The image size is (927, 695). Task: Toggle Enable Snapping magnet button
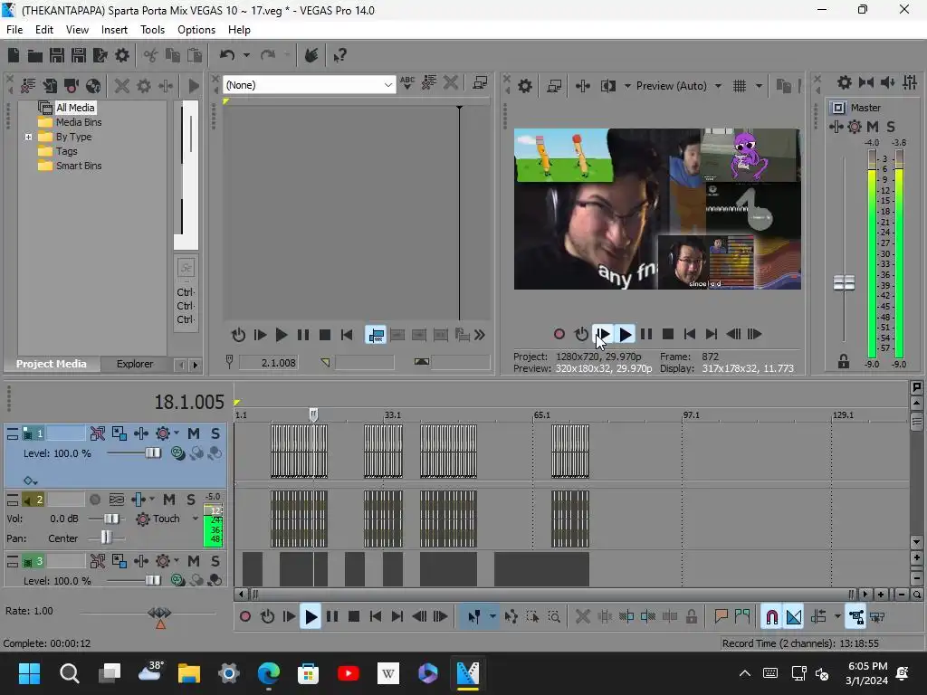click(771, 617)
